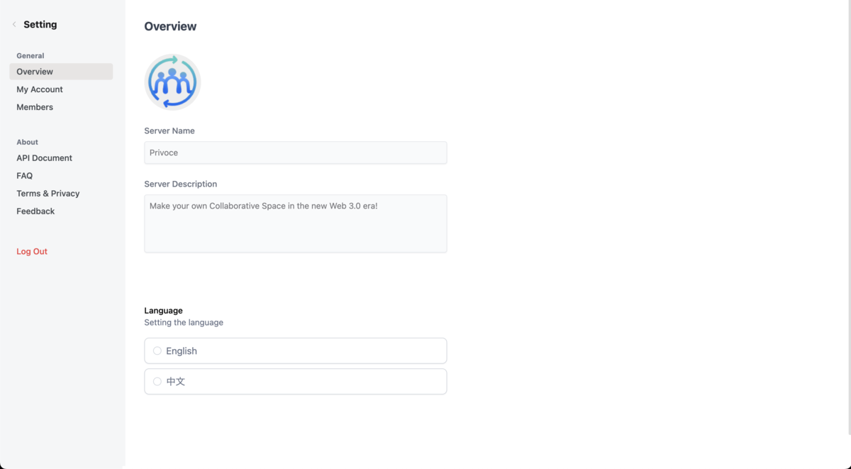Click the Overview page heading
The image size is (851, 469).
pyautogui.click(x=170, y=26)
